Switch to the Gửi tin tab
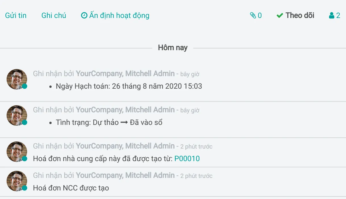 (16, 15)
